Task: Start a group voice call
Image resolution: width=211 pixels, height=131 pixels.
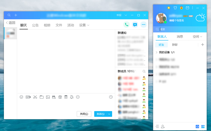Action: (x=127, y=25)
